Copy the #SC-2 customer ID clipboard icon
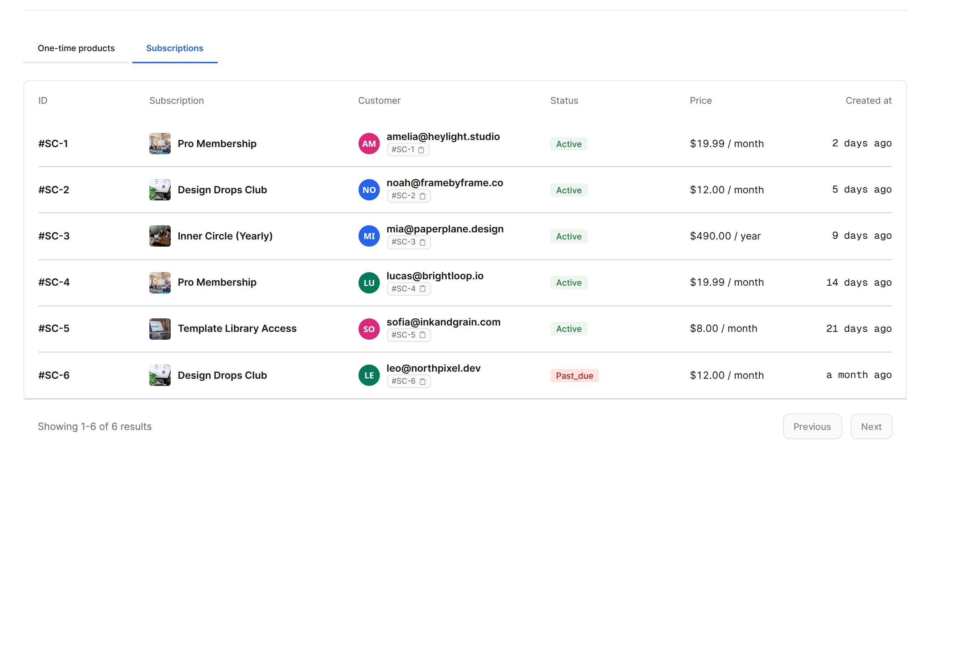The width and height of the screenshot is (956, 668). 422,196
